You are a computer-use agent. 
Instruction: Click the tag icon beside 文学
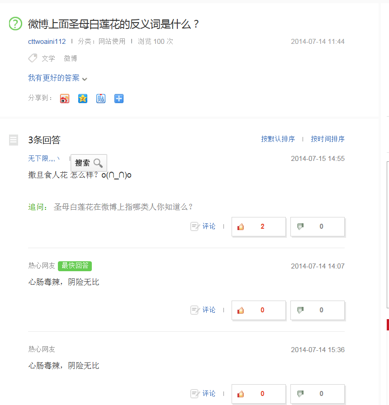33,58
